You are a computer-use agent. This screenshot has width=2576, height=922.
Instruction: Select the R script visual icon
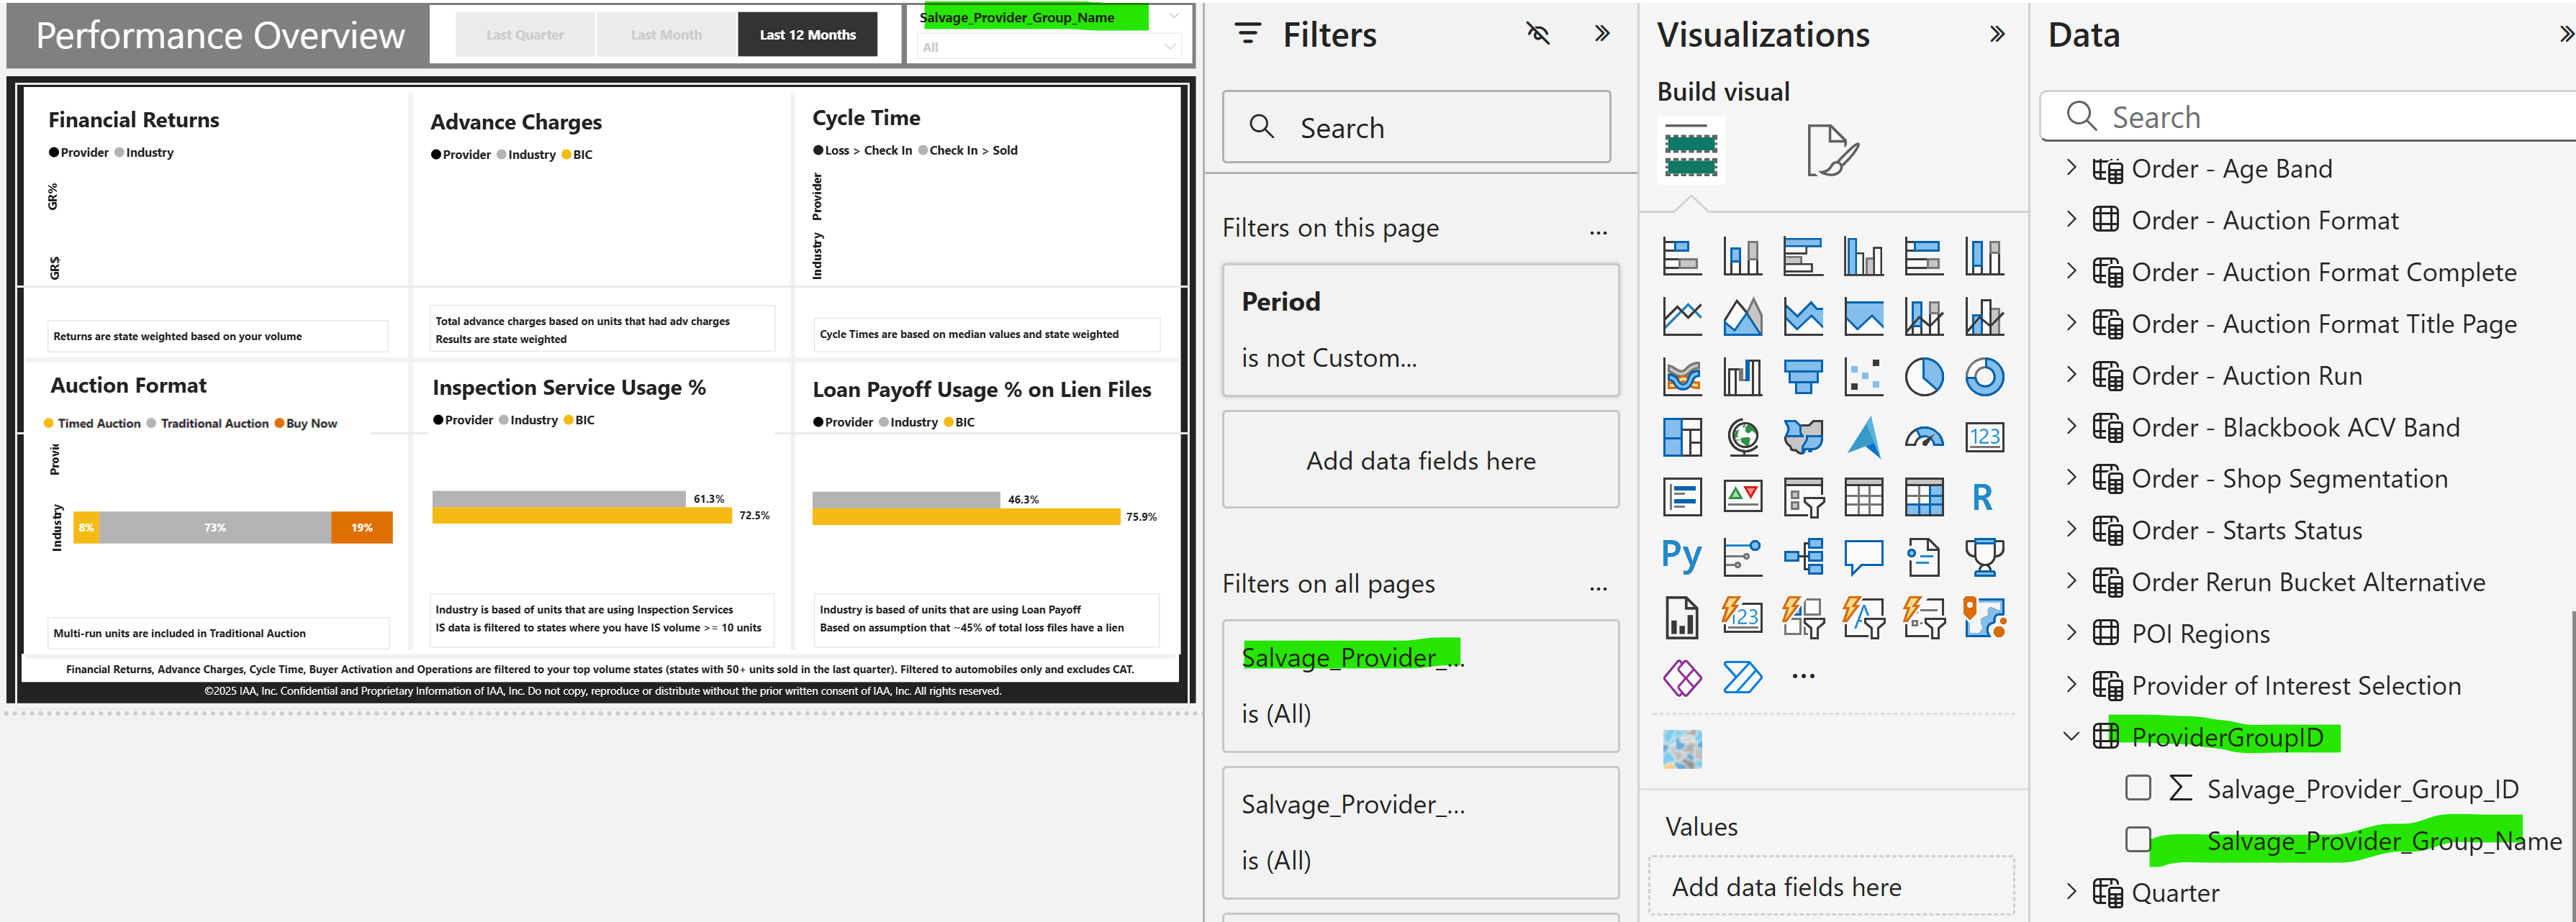coord(1982,496)
